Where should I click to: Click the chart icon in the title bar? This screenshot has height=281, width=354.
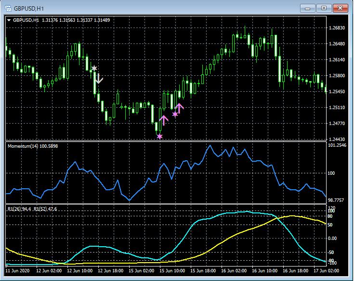click(8, 8)
